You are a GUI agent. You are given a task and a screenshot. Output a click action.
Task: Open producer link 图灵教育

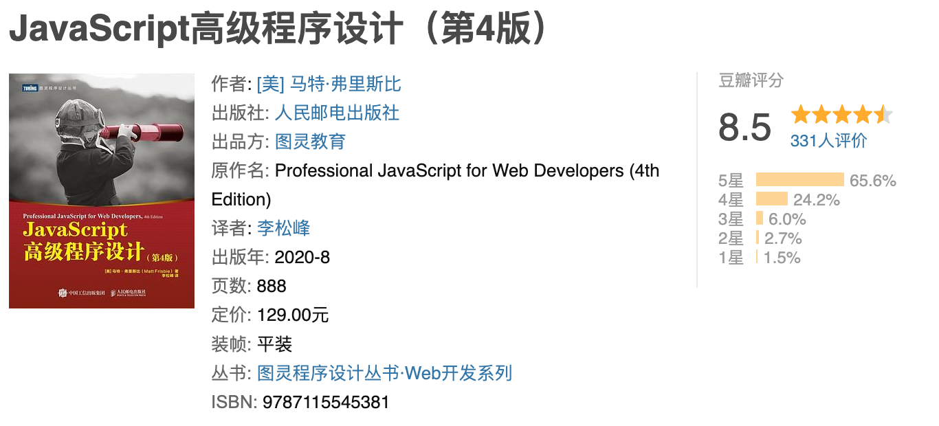(310, 142)
